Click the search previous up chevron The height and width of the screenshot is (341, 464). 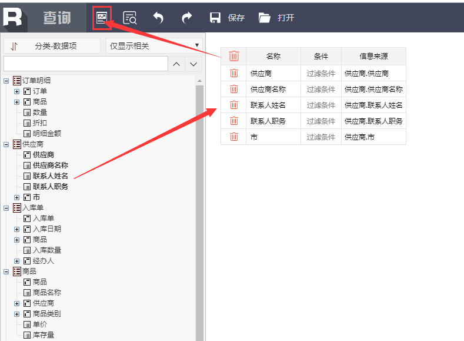pos(176,64)
